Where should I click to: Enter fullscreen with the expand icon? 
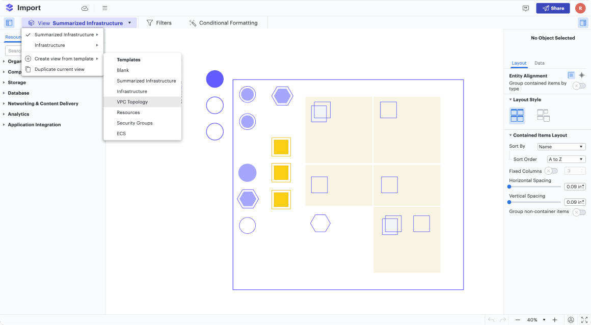pyautogui.click(x=584, y=320)
